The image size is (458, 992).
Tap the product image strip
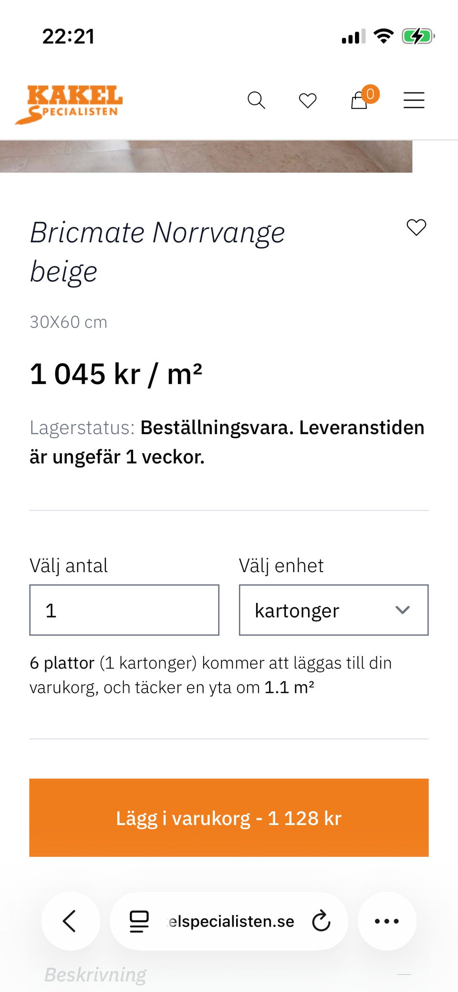(206, 157)
